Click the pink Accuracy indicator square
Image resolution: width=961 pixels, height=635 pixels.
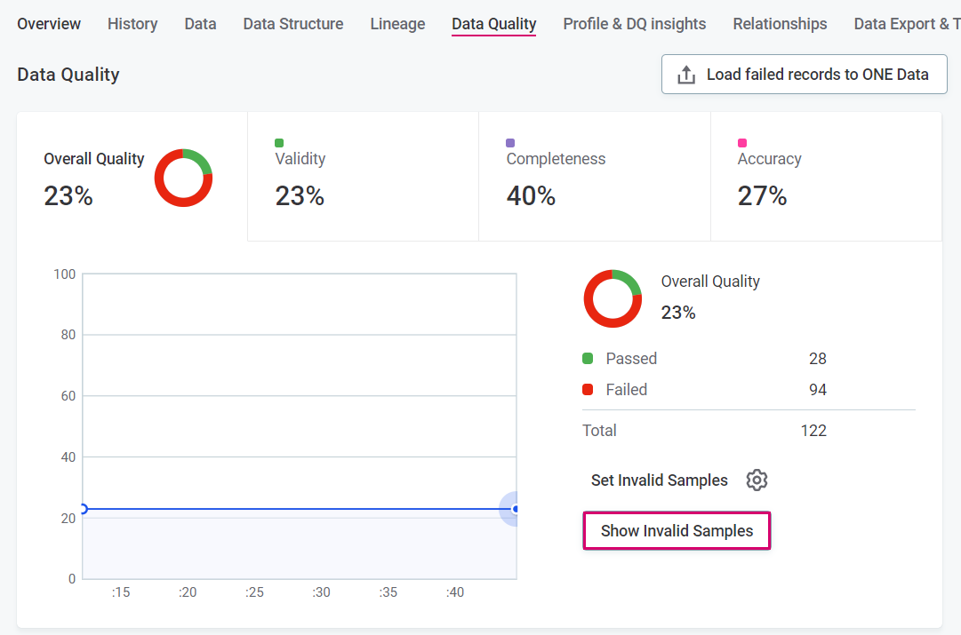(x=742, y=143)
